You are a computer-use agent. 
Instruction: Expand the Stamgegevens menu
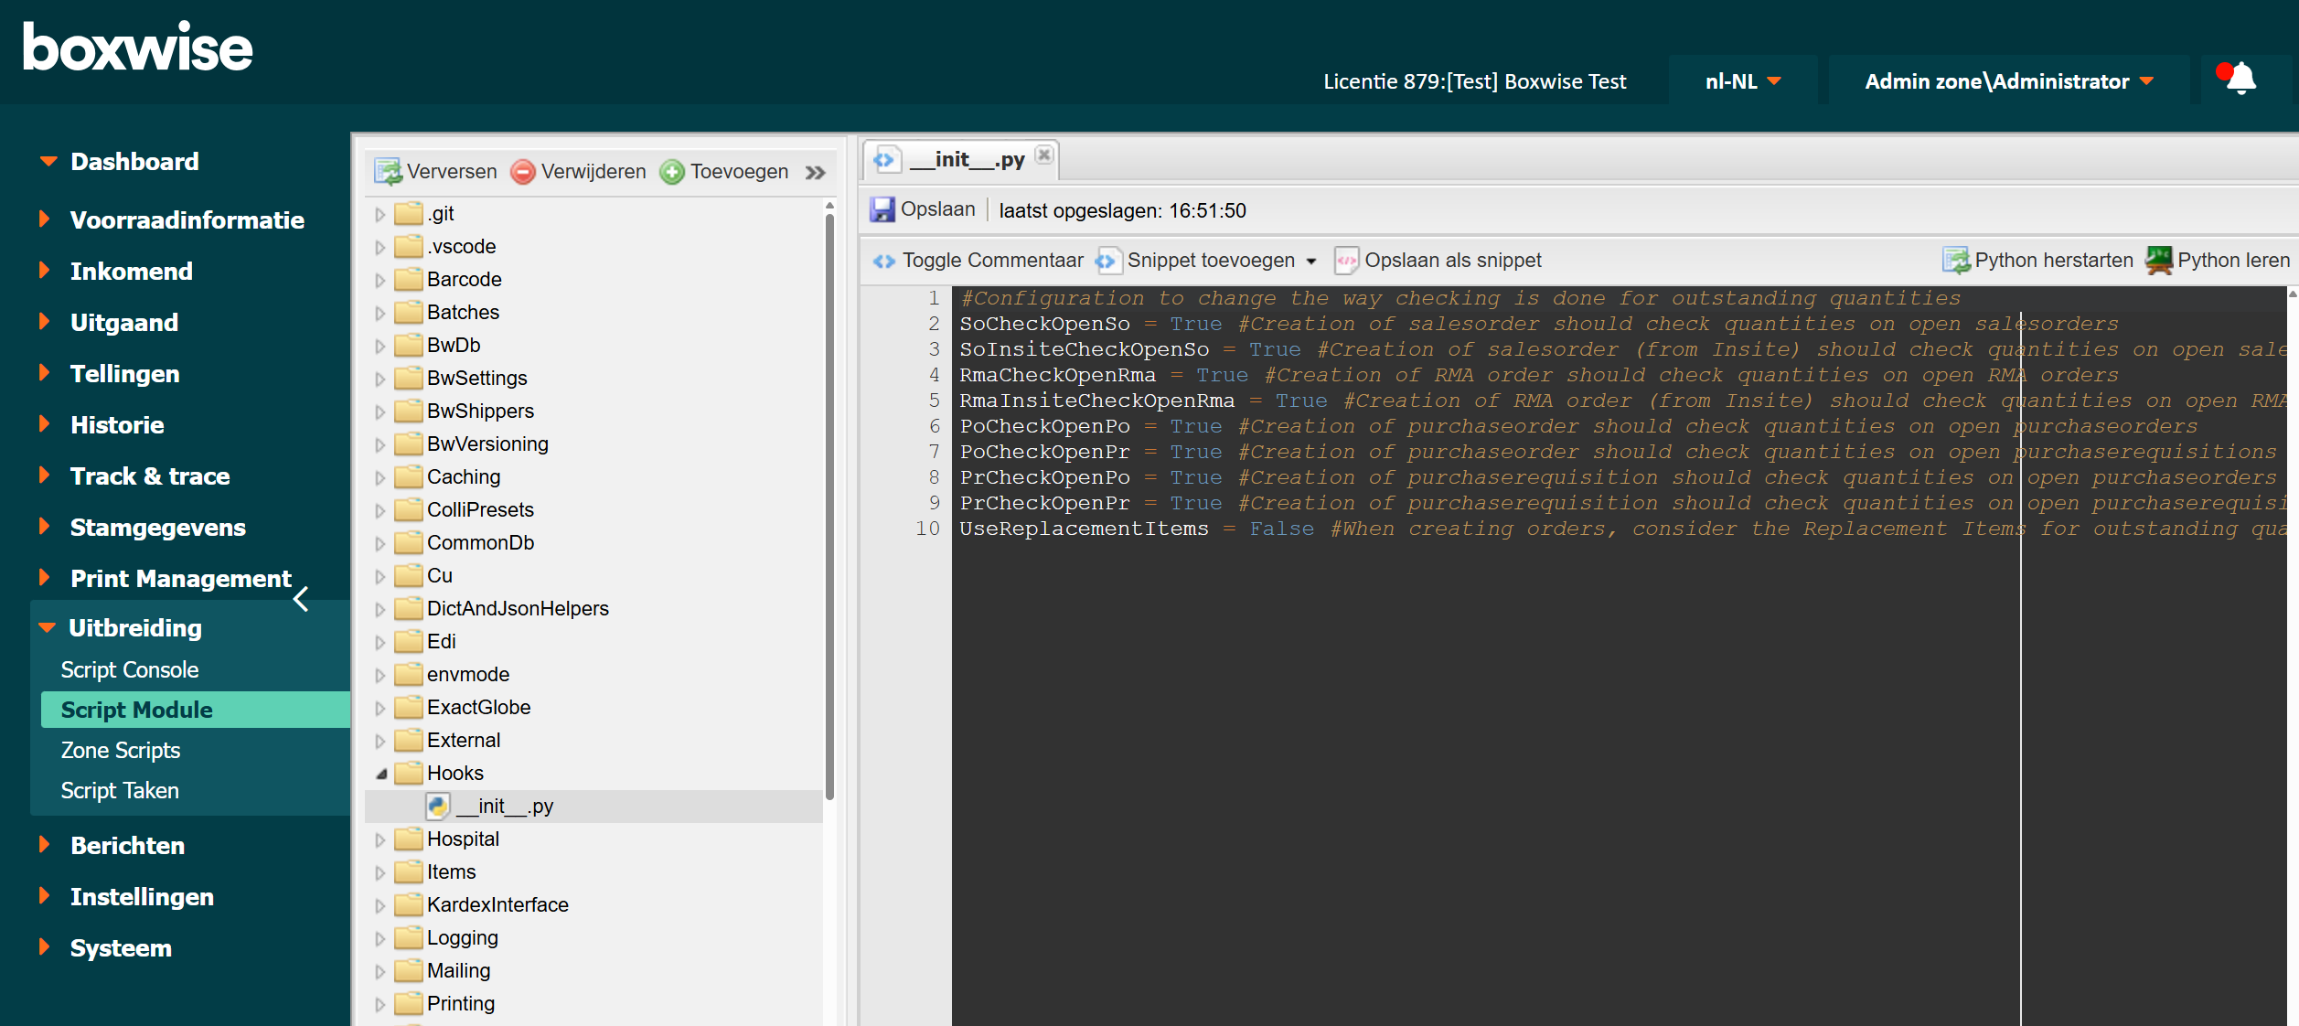157,528
